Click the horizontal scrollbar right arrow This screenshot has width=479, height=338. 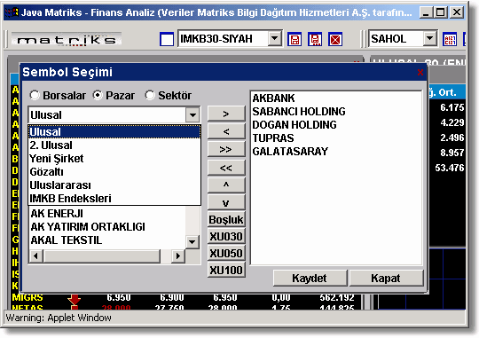point(177,255)
